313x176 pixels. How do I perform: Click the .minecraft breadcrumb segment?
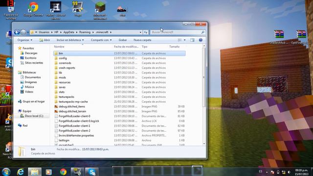click(102, 32)
